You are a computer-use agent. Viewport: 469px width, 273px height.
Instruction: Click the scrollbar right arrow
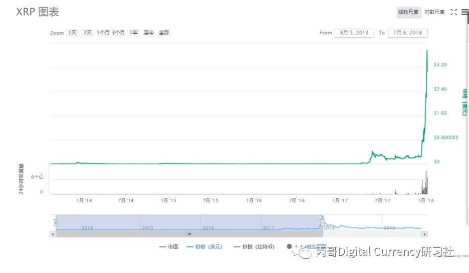click(424, 234)
